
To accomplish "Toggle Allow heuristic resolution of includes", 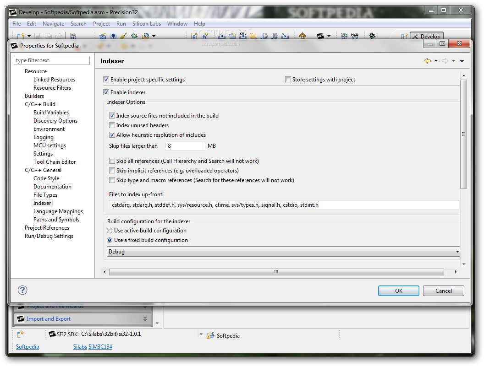I will click(x=112, y=135).
